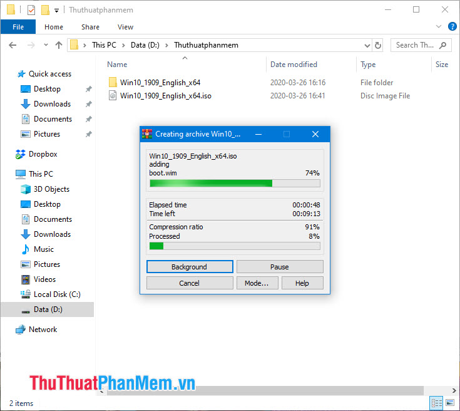The height and width of the screenshot is (411, 460).
Task: Sort by the Date modified column
Action: point(294,65)
